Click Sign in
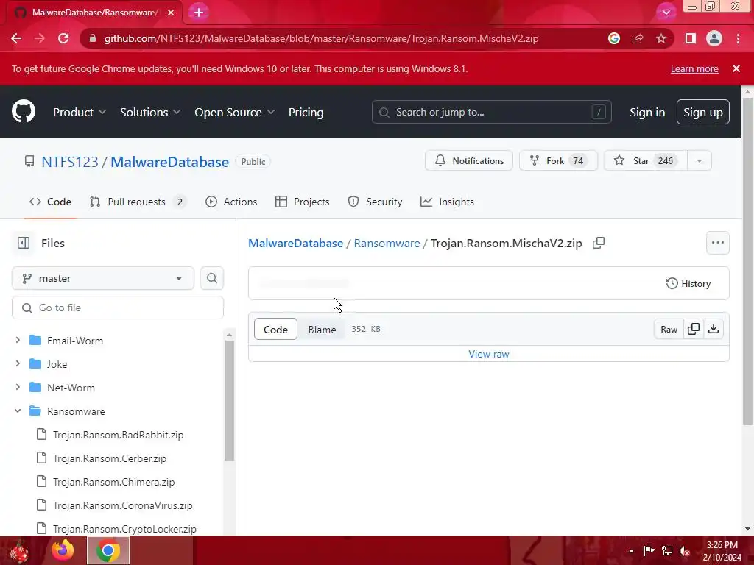The width and height of the screenshot is (754, 565). click(647, 112)
